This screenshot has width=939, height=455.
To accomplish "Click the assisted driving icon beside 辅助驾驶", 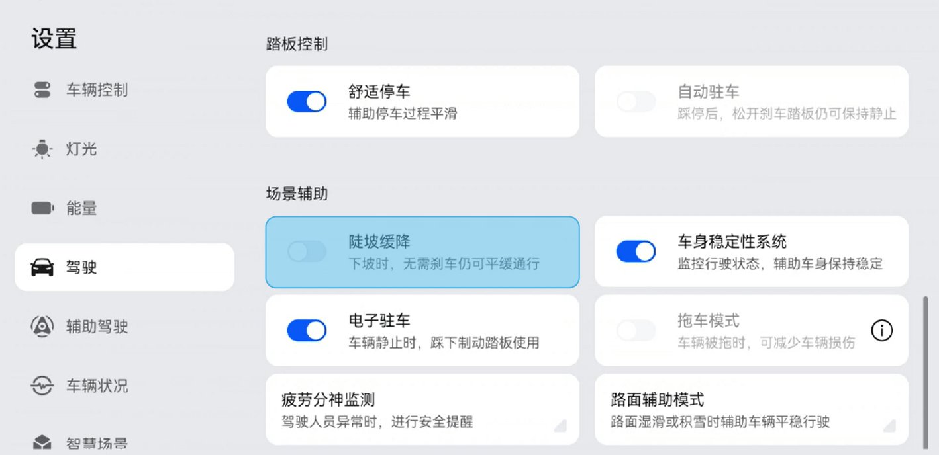I will pos(42,326).
